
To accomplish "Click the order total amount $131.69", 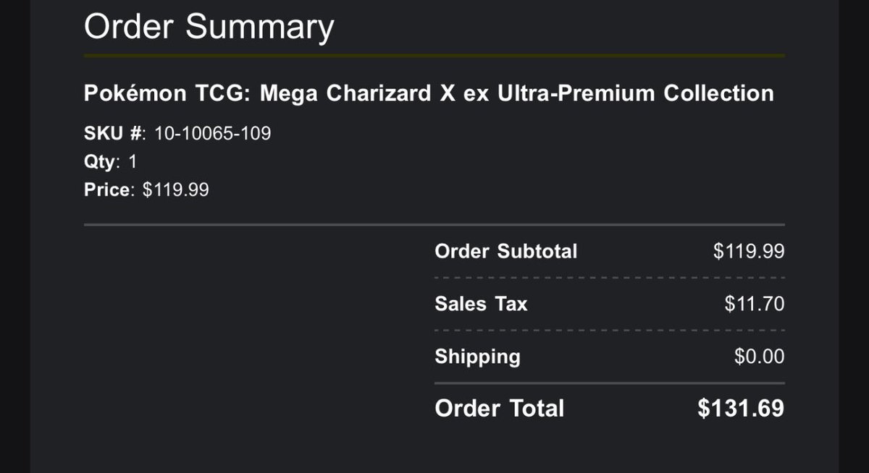I will [x=741, y=409].
